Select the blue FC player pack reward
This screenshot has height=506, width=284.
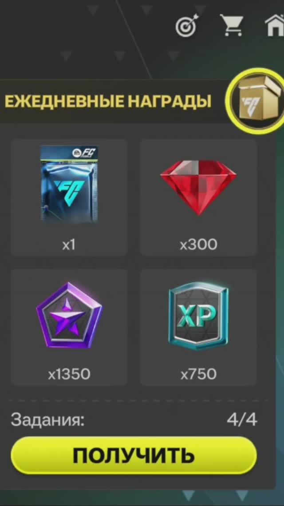[x=69, y=184]
